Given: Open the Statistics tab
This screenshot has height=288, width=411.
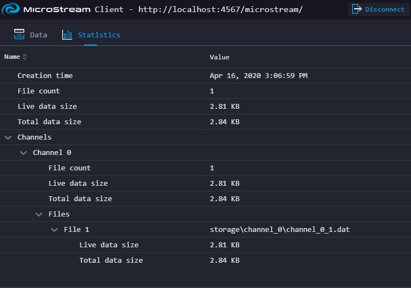Looking at the screenshot, I should [x=91, y=35].
